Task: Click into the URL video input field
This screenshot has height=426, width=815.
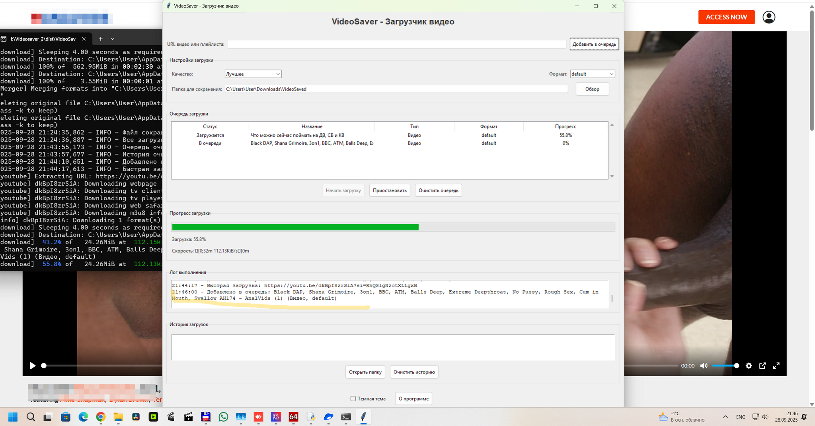Action: point(396,44)
